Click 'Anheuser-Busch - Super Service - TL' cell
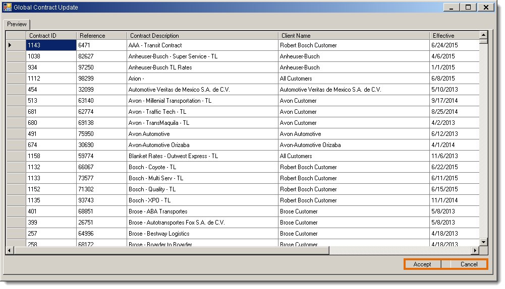Image resolution: width=505 pixels, height=289 pixels. click(x=203, y=56)
